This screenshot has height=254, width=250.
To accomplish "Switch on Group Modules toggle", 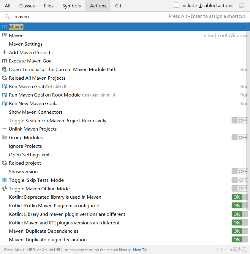I will point(240,137).
